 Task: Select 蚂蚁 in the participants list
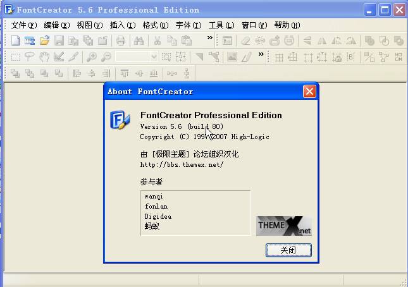coord(152,226)
